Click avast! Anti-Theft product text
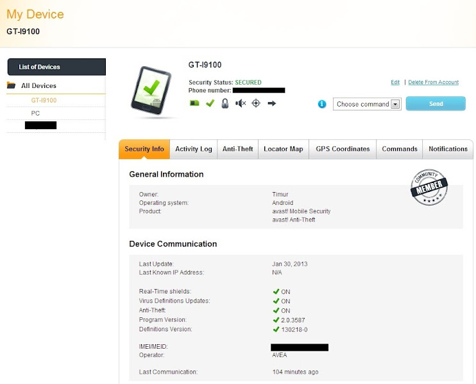The image size is (476, 384). pos(294,220)
